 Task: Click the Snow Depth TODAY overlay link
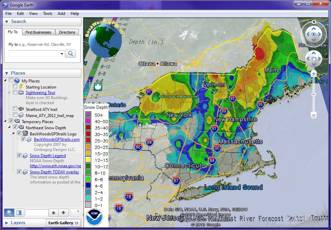coord(55,172)
